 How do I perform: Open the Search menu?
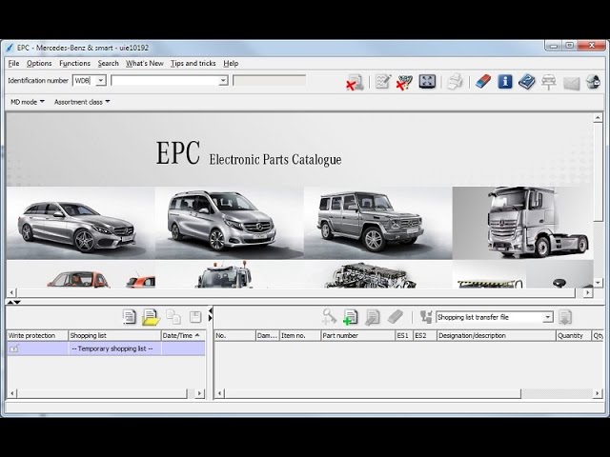(108, 64)
